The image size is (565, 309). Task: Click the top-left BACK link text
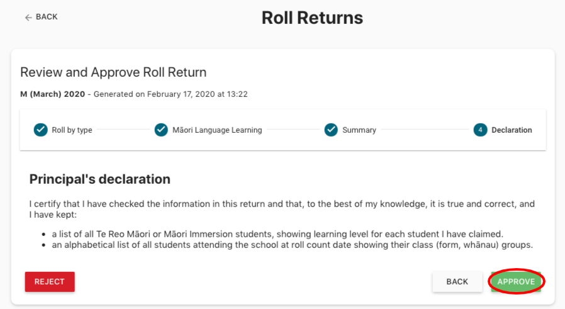[47, 17]
